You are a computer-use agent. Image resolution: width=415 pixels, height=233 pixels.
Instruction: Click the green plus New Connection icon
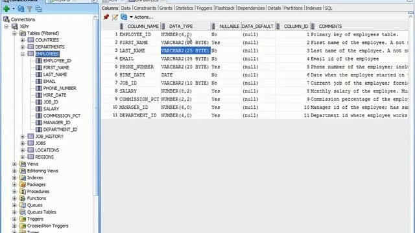pos(6,9)
